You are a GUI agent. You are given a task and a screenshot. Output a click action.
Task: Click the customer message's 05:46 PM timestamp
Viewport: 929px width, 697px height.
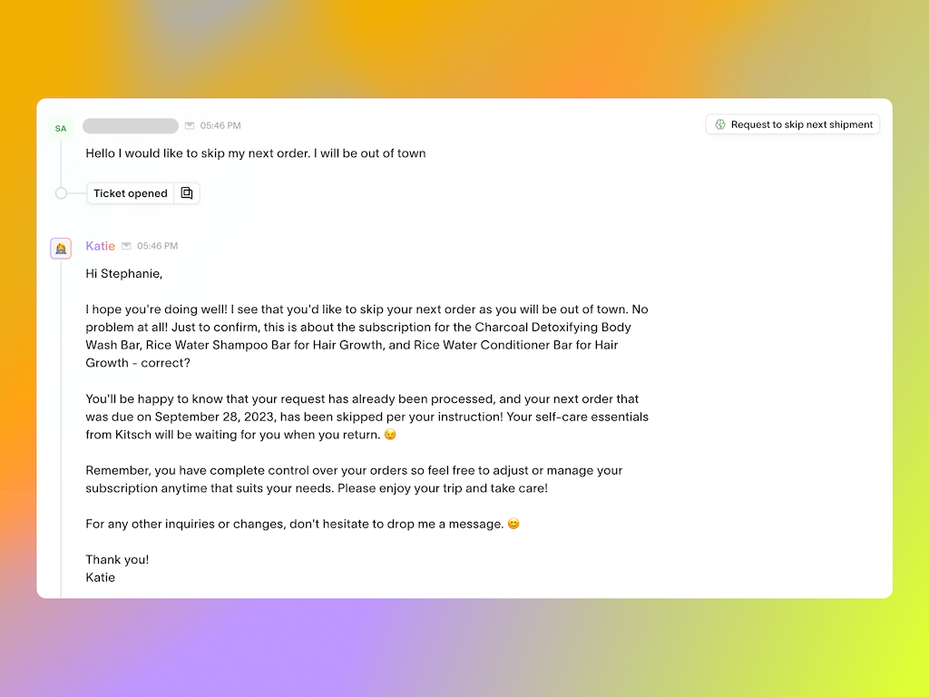click(220, 126)
